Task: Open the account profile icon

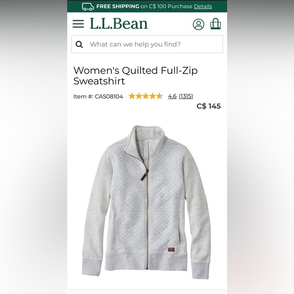Action: click(199, 24)
